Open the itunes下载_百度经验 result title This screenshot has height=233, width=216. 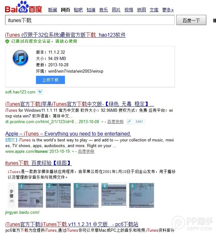pos(38,163)
